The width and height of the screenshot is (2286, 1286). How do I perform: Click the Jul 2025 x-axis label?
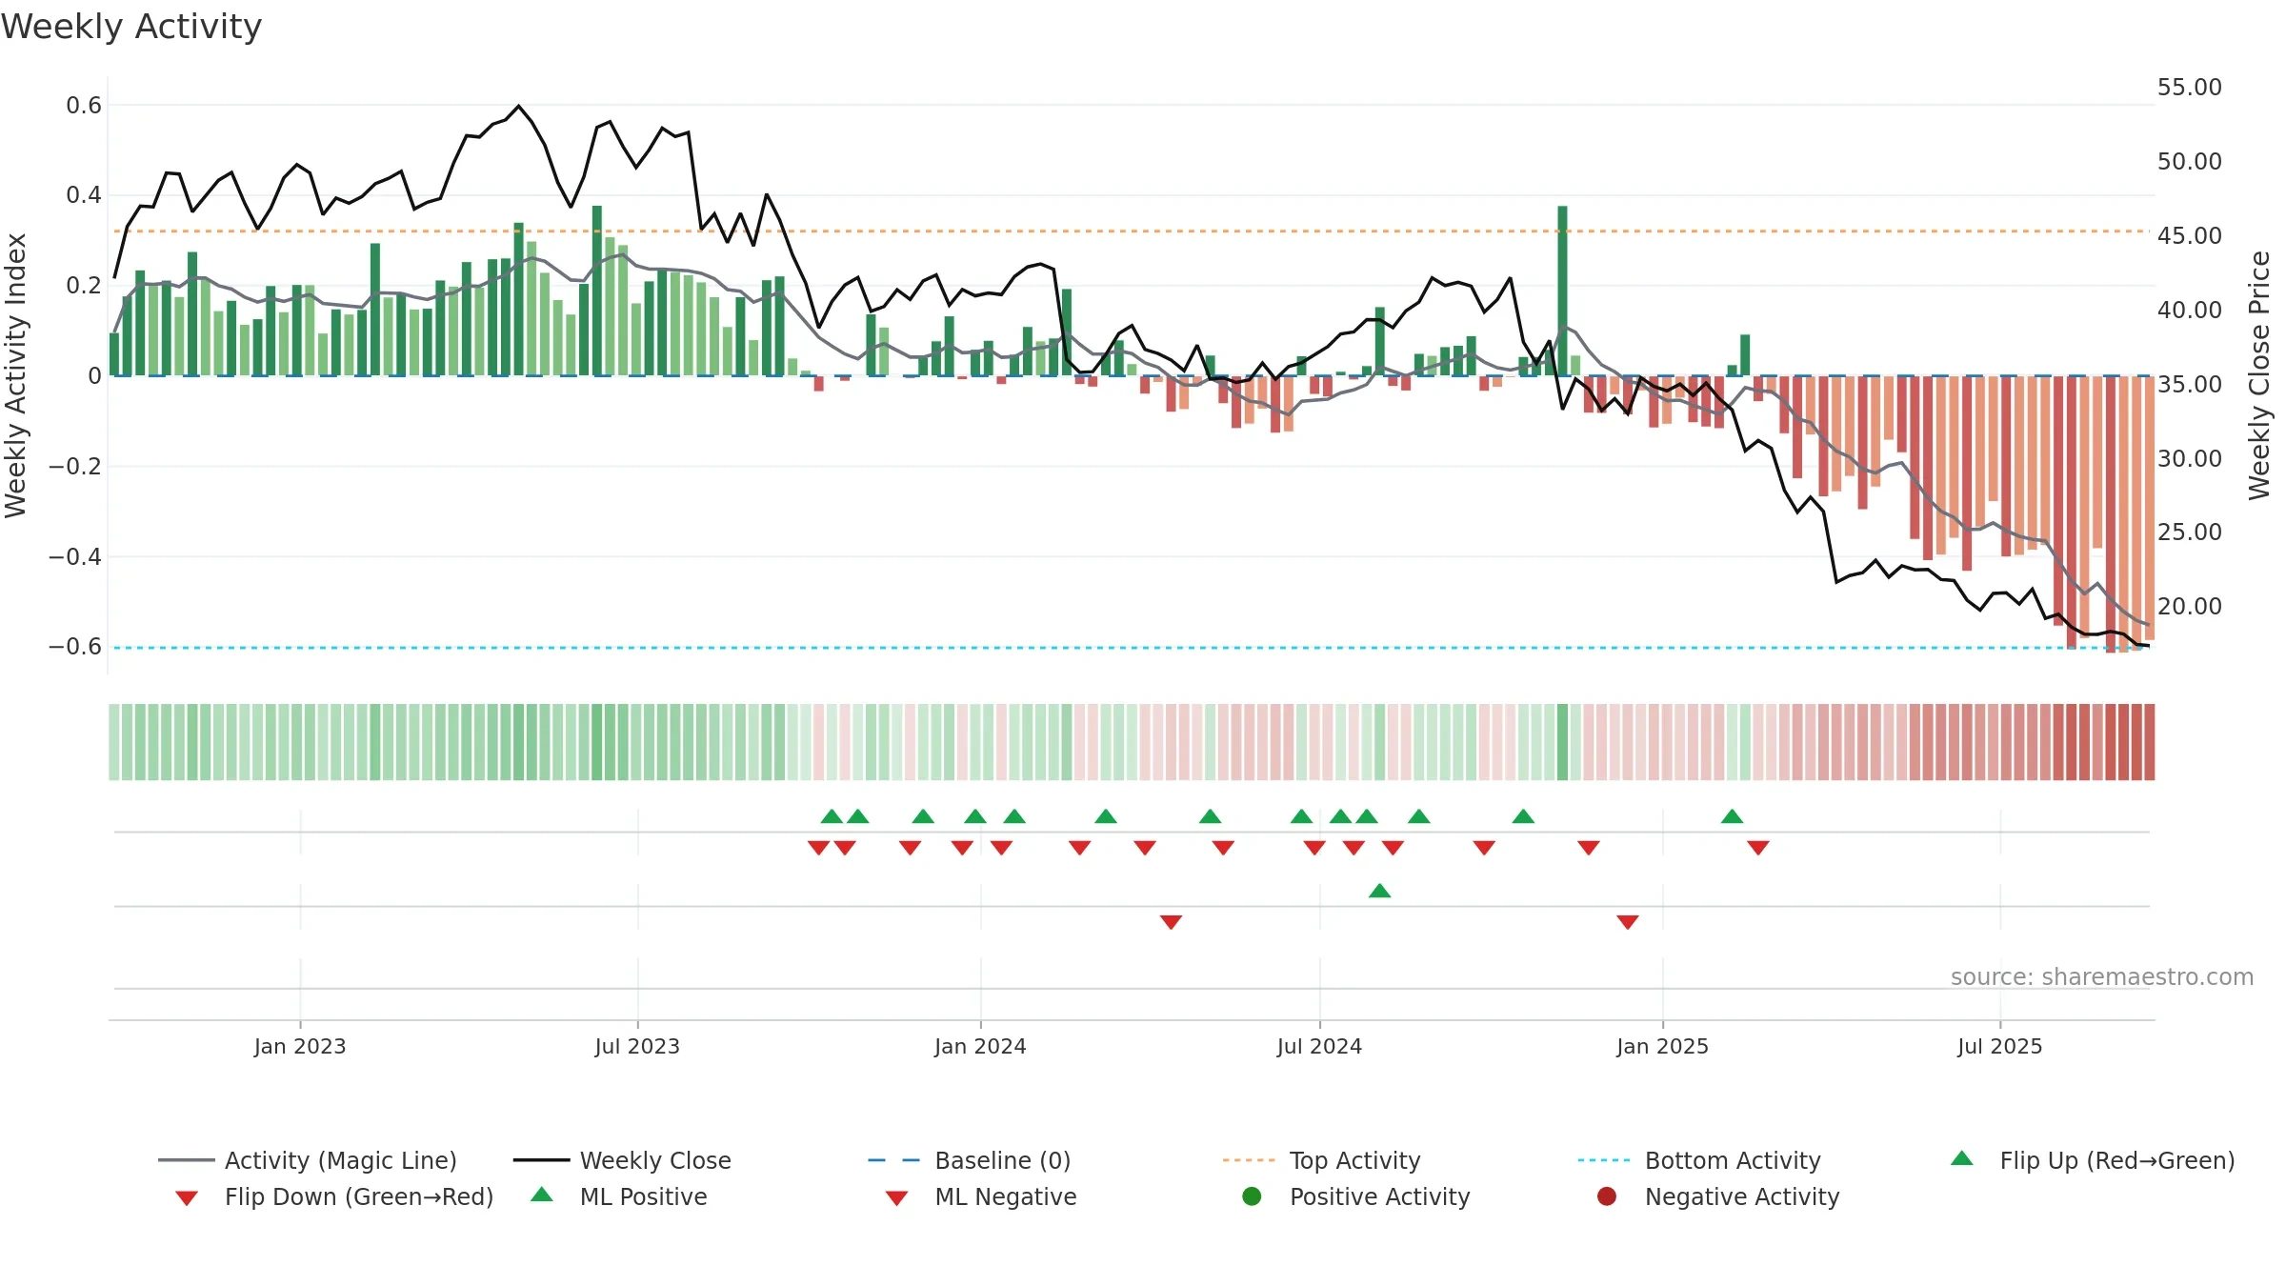point(2000,1046)
